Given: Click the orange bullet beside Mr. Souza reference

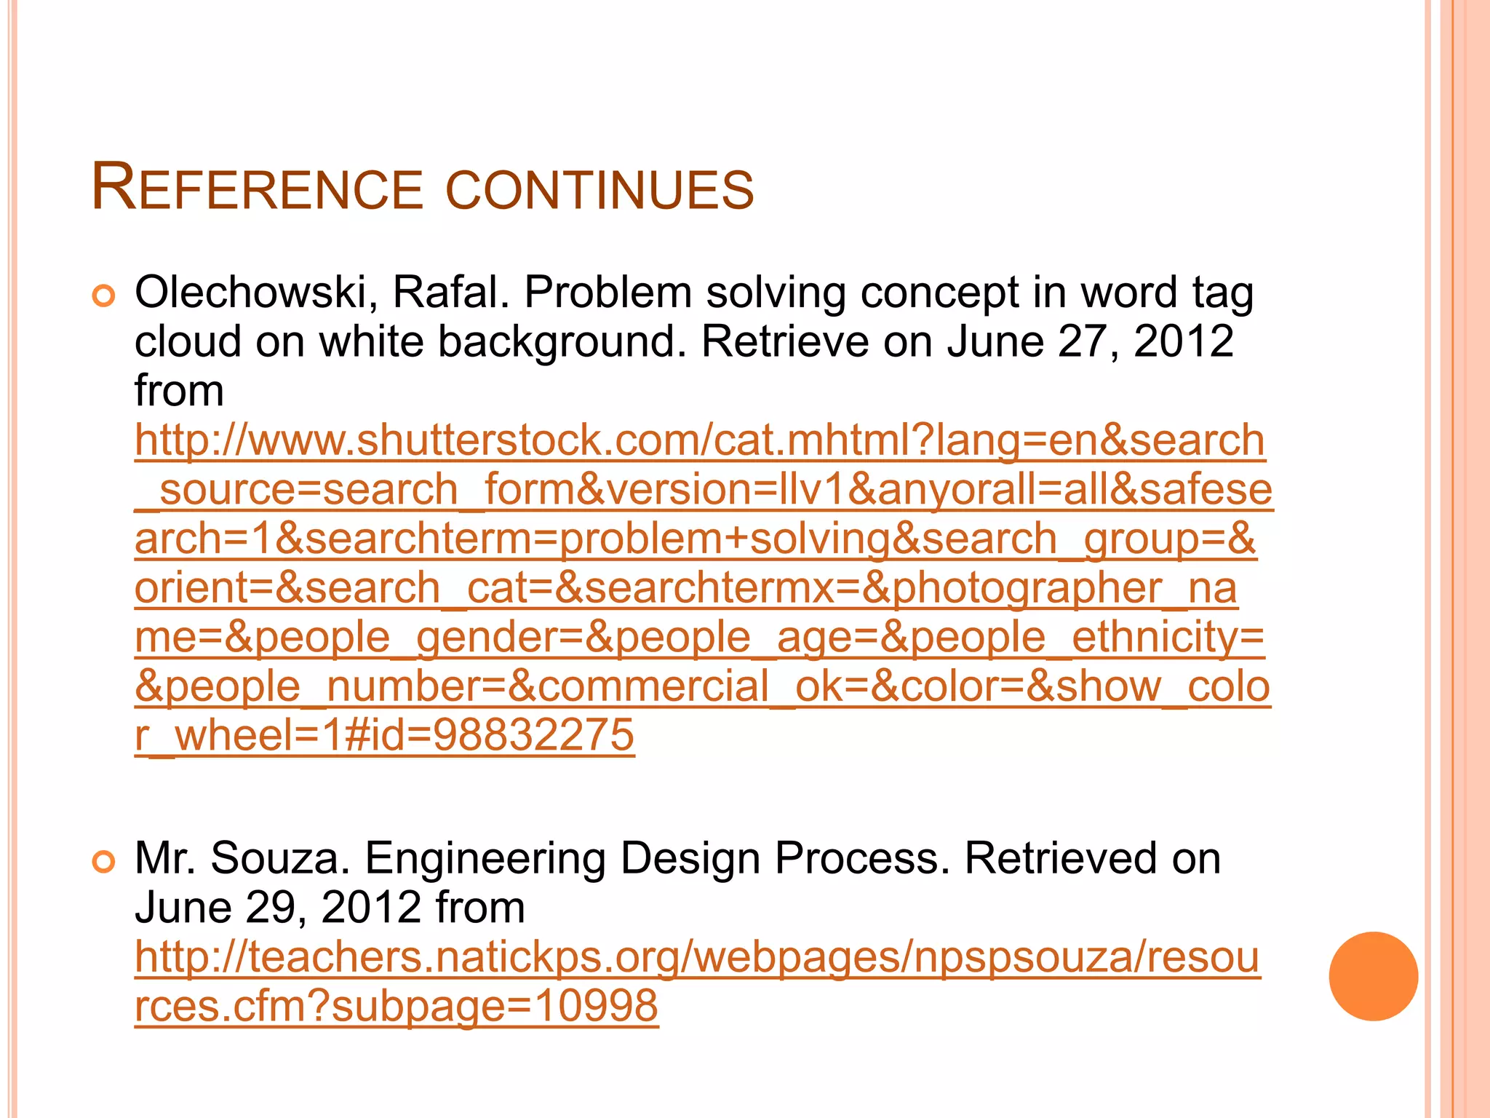Looking at the screenshot, I should tap(104, 862).
